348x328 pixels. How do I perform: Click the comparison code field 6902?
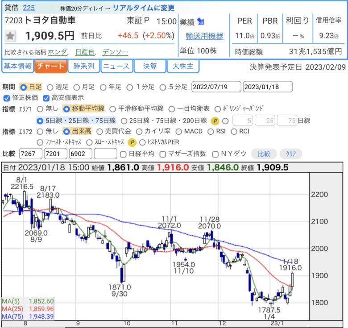click(x=81, y=154)
